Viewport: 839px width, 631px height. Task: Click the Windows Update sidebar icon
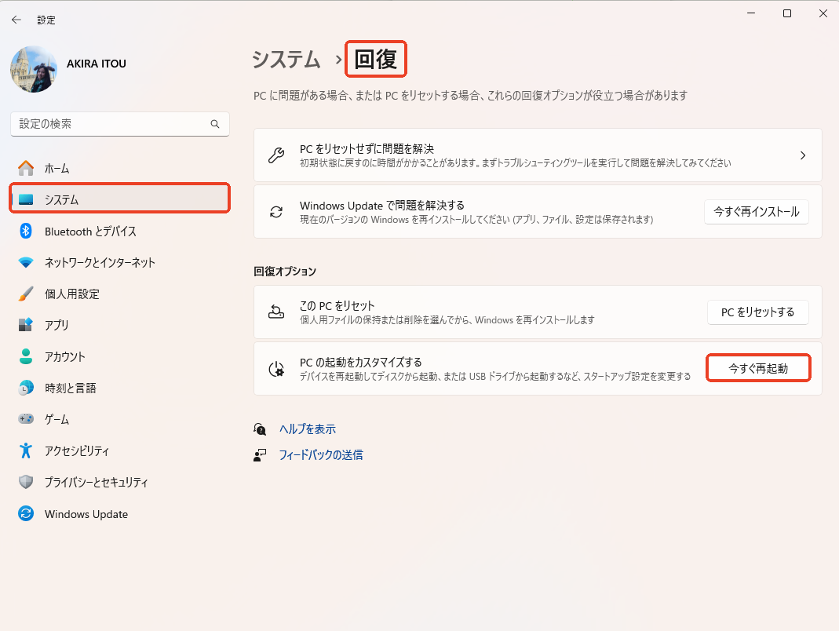click(x=26, y=514)
